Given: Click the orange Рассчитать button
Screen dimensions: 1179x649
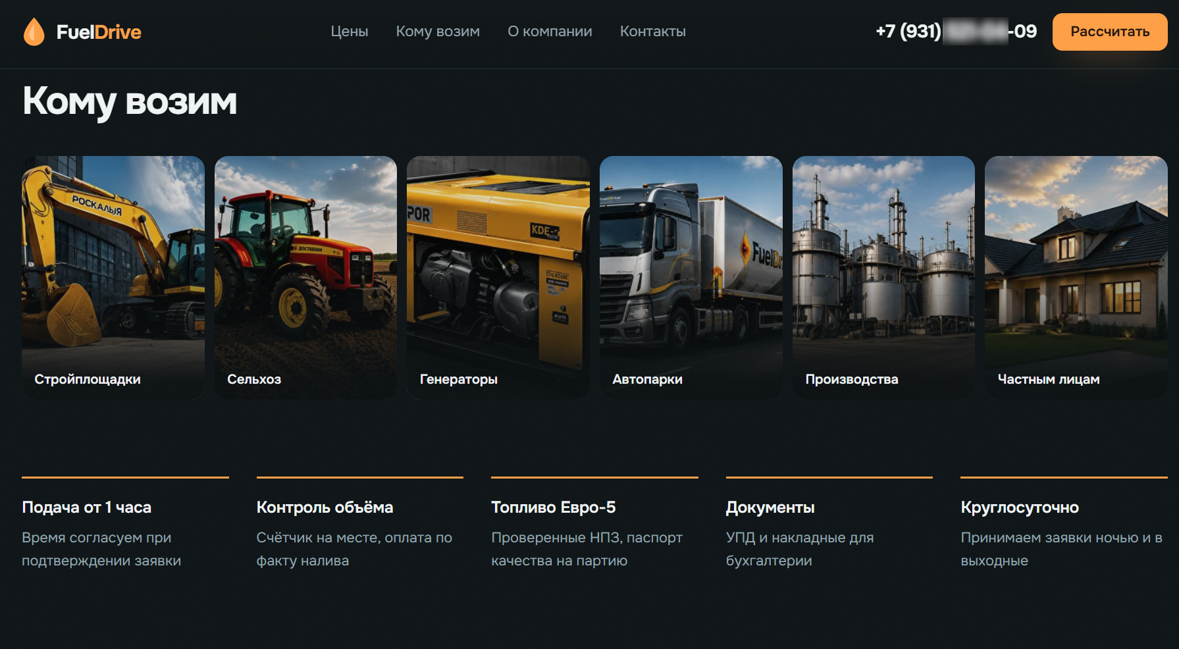Looking at the screenshot, I should [1110, 32].
